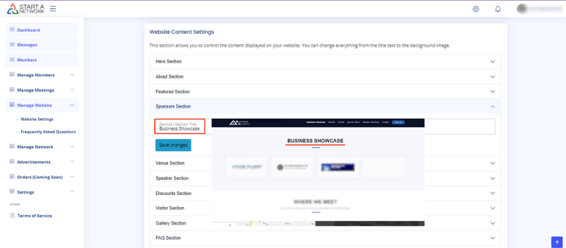
Task: Click the Save changes button
Action: [173, 145]
